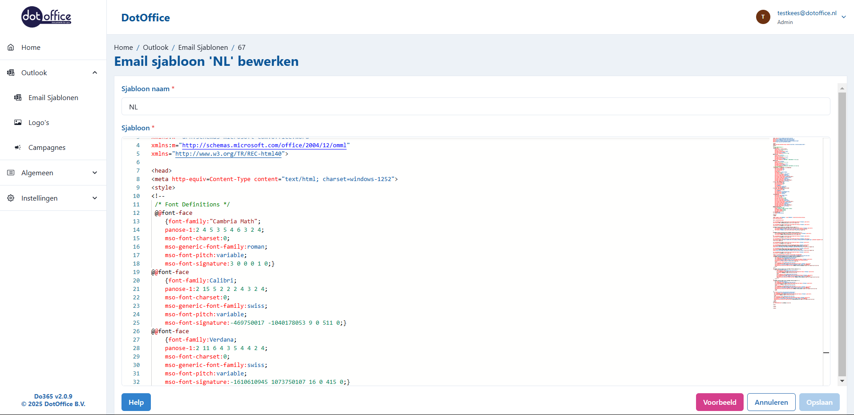
Task: Open the Help button
Action: tap(136, 402)
